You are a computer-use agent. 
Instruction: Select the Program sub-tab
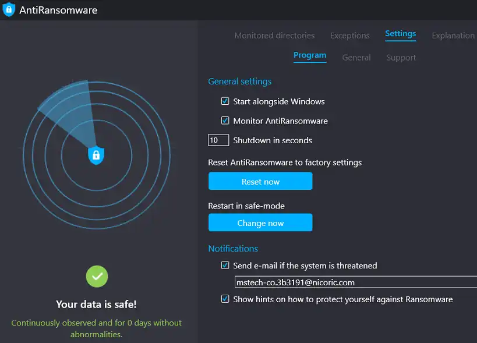point(310,55)
